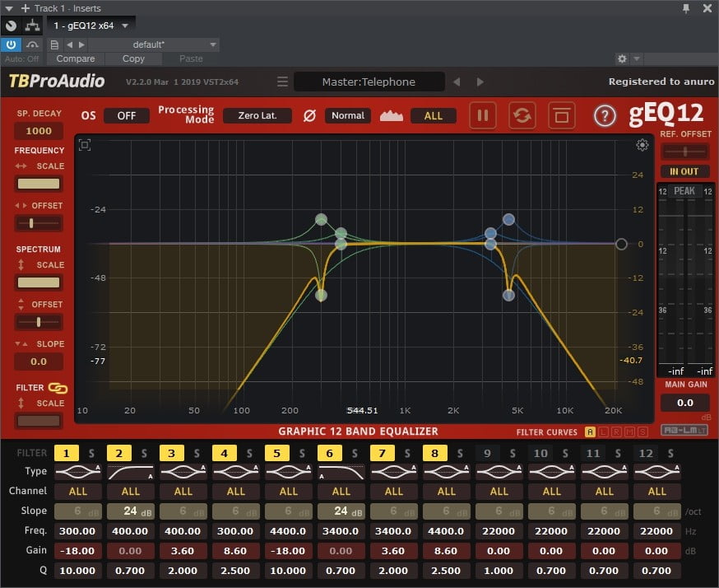Click the graph fullscreen bracket icon
Image resolution: width=719 pixels, height=588 pixels.
click(85, 145)
